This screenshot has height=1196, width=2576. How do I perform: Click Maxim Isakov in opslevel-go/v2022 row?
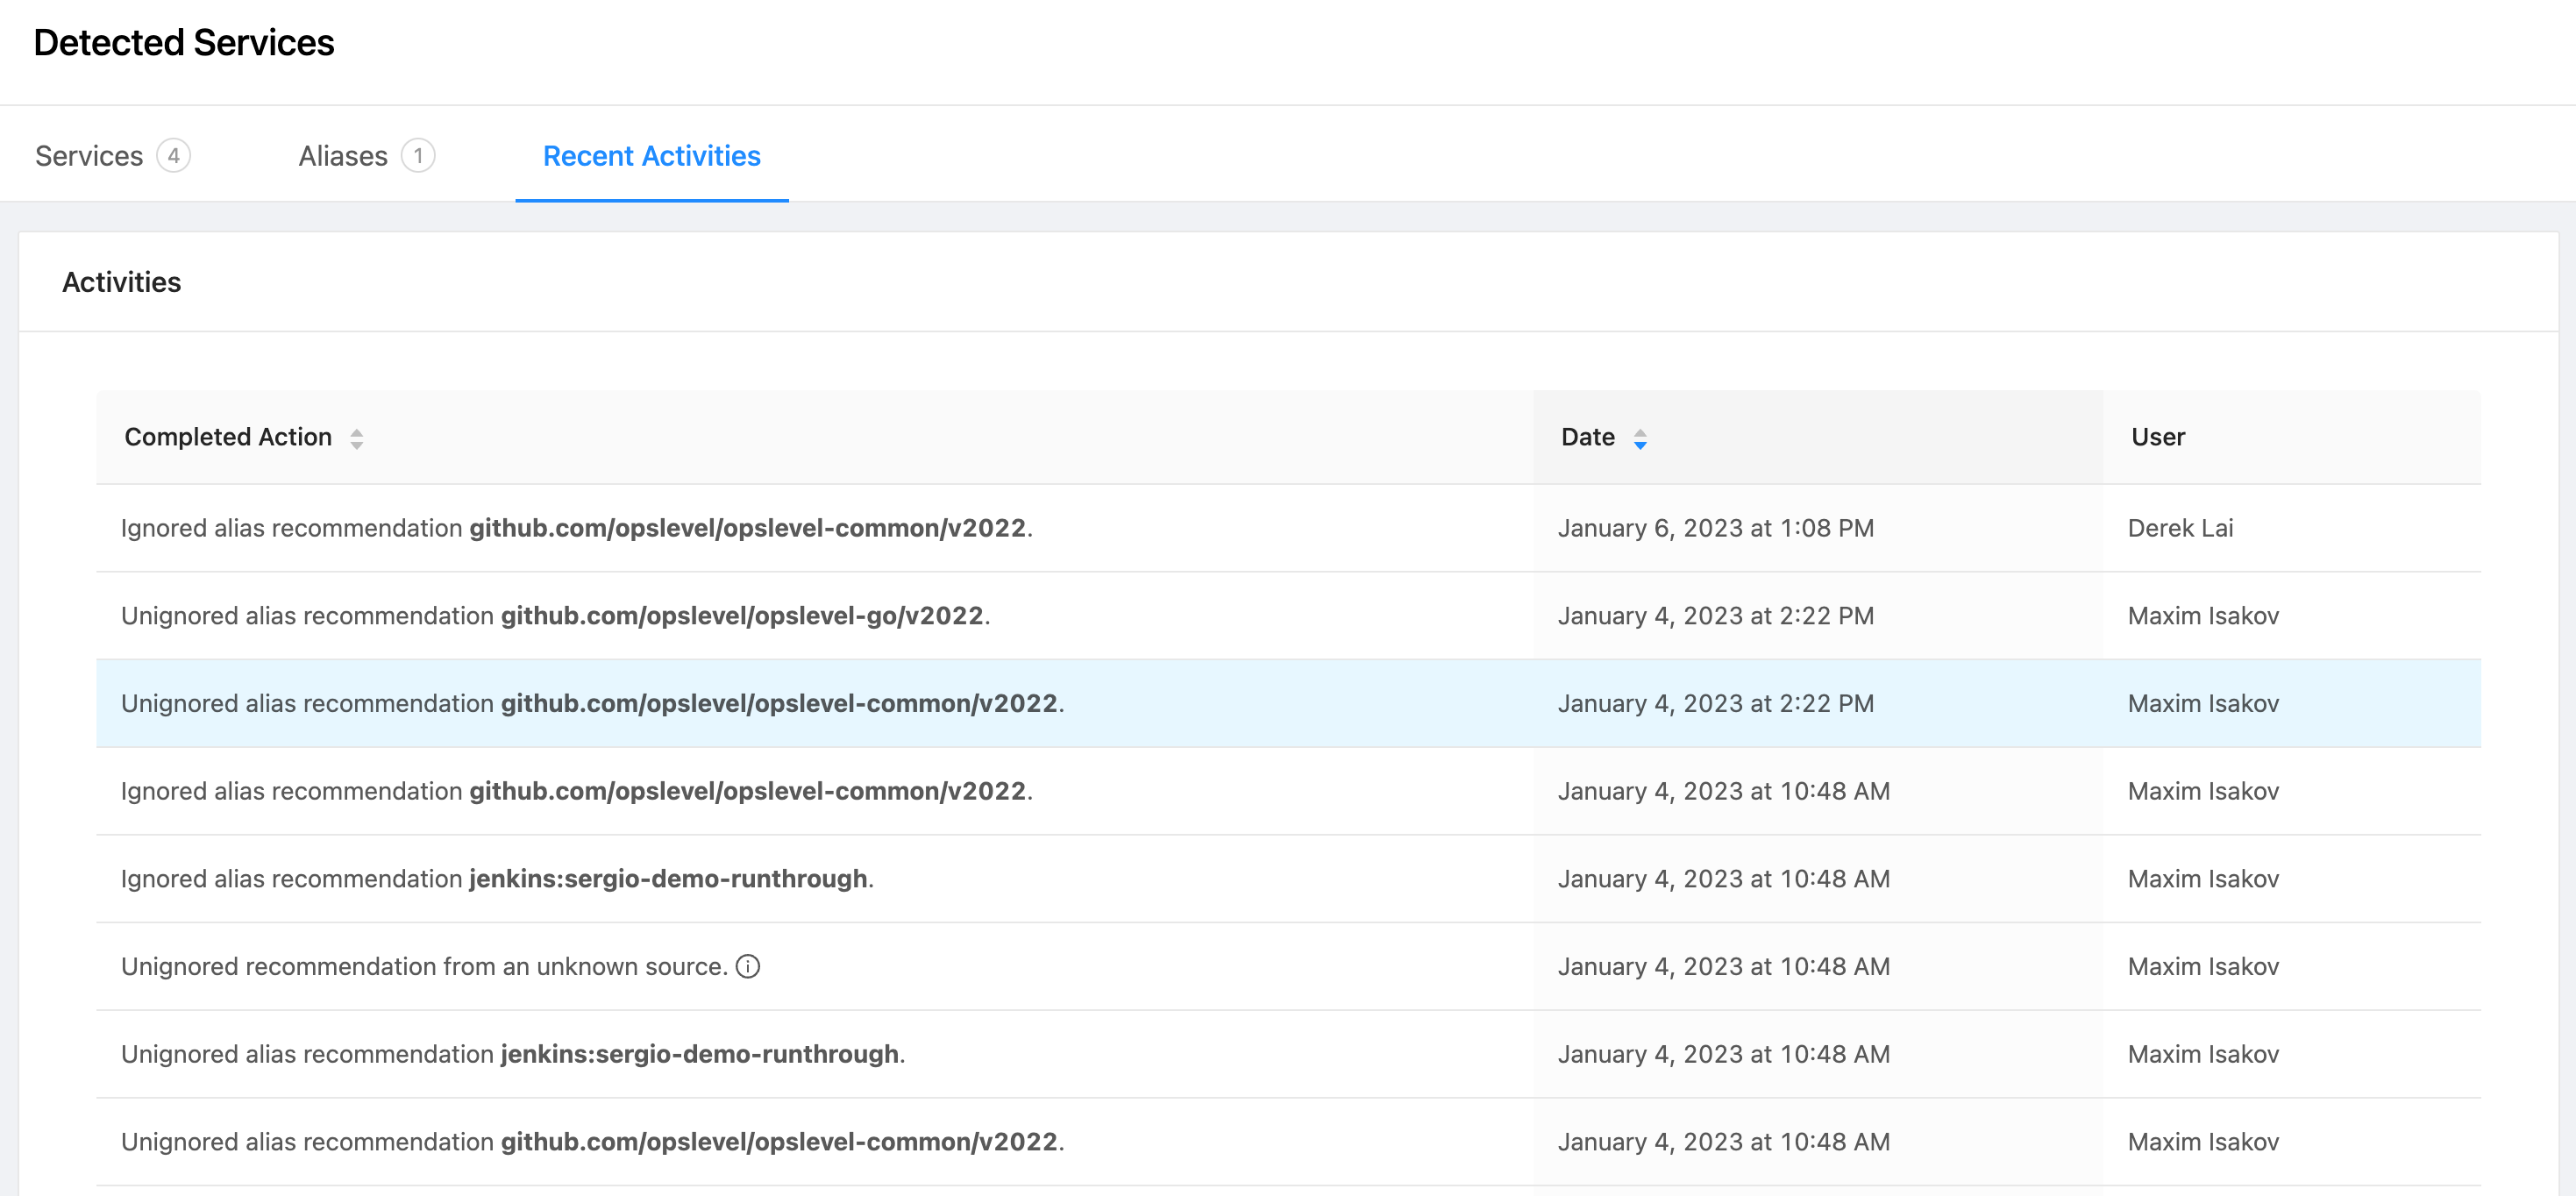click(2203, 616)
